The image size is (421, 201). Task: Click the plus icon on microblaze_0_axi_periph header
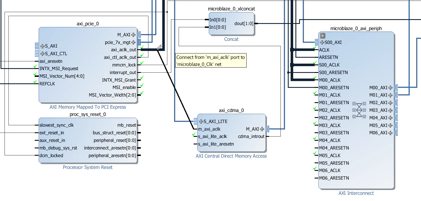[322, 35]
